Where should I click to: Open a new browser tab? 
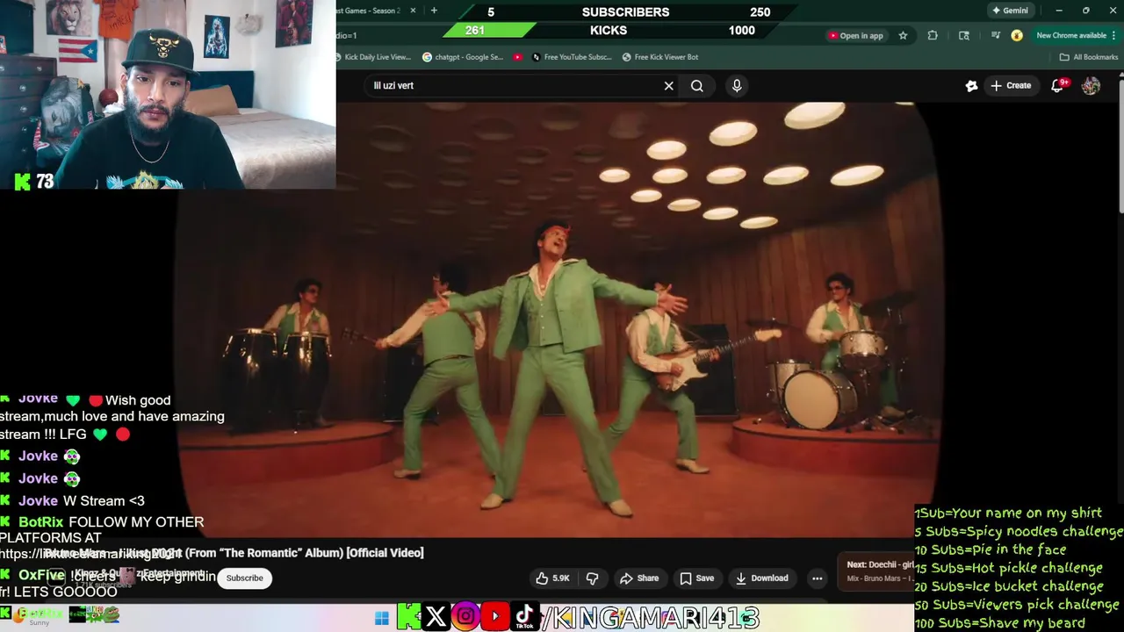tap(434, 11)
